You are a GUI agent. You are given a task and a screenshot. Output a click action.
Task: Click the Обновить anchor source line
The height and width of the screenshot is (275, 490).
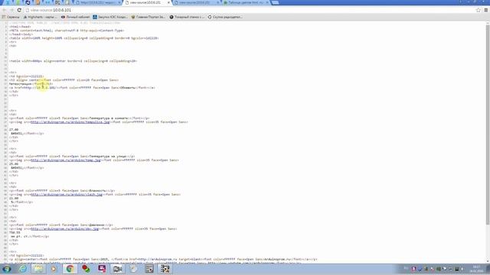tap(82, 88)
